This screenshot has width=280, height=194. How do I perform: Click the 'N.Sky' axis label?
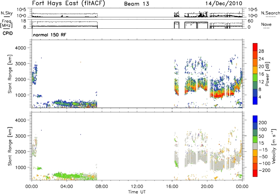click(x=7, y=13)
